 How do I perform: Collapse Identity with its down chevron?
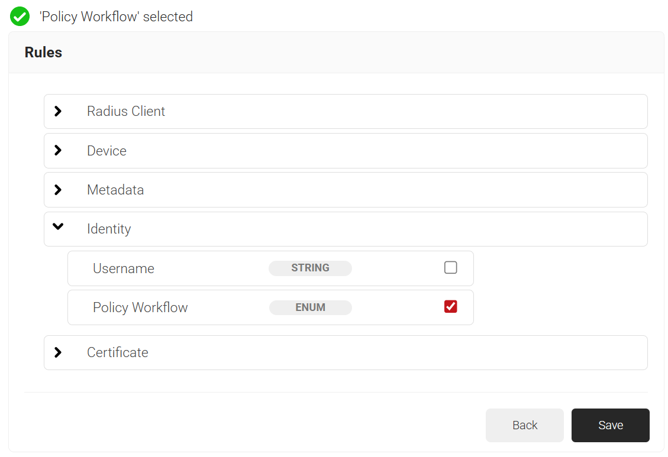coord(58,226)
